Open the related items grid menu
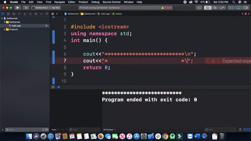 tap(53, 14)
